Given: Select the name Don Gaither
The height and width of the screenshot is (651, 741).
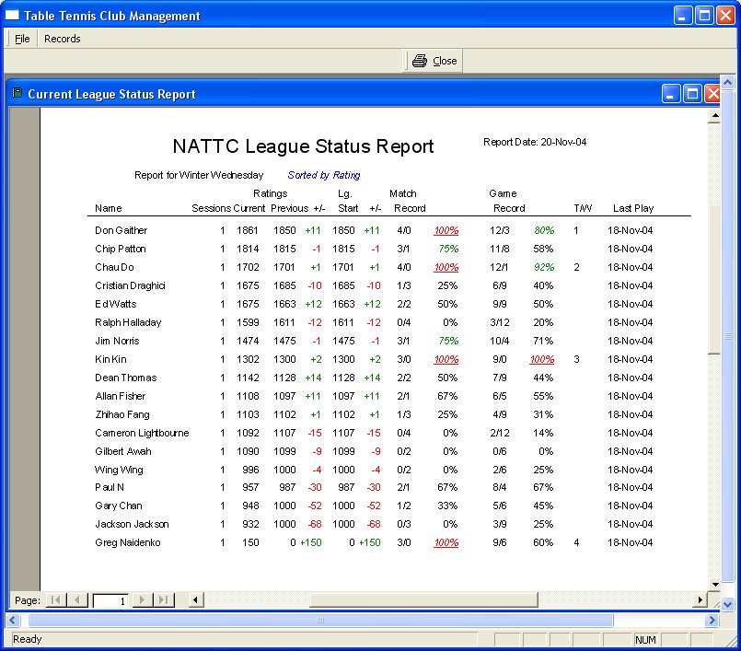Looking at the screenshot, I should [121, 230].
